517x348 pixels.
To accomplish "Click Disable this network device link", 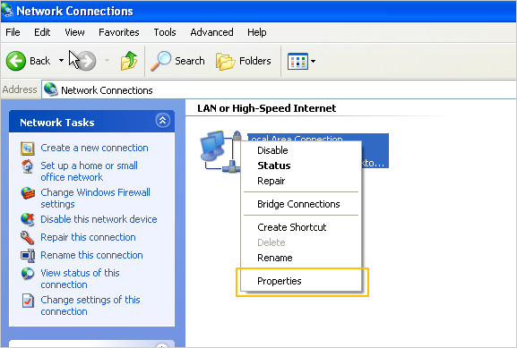I will pos(99,219).
